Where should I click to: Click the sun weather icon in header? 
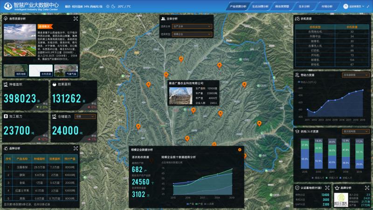click(108, 7)
